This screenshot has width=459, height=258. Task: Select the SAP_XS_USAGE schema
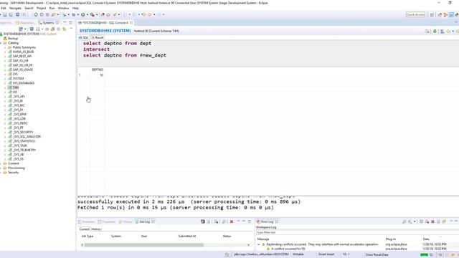tap(23, 70)
